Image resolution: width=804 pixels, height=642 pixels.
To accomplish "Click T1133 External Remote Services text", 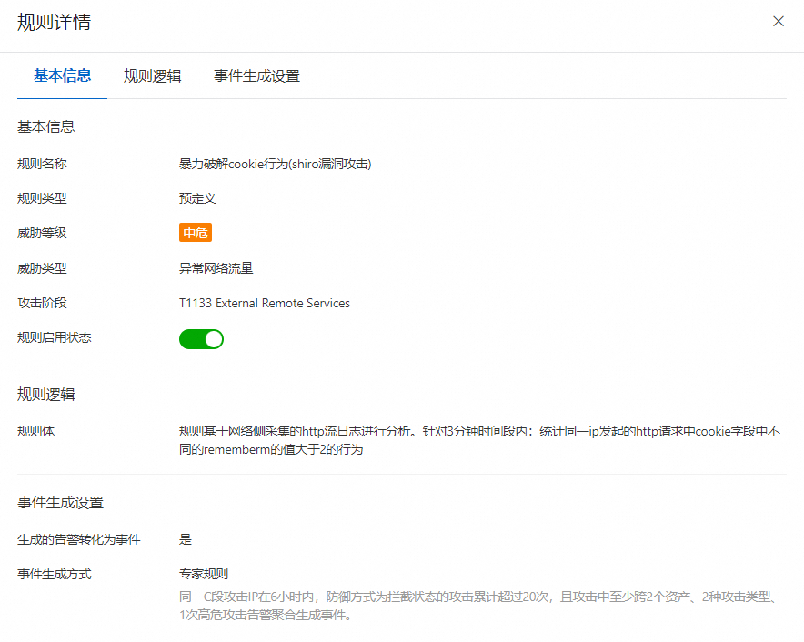I will [x=264, y=303].
